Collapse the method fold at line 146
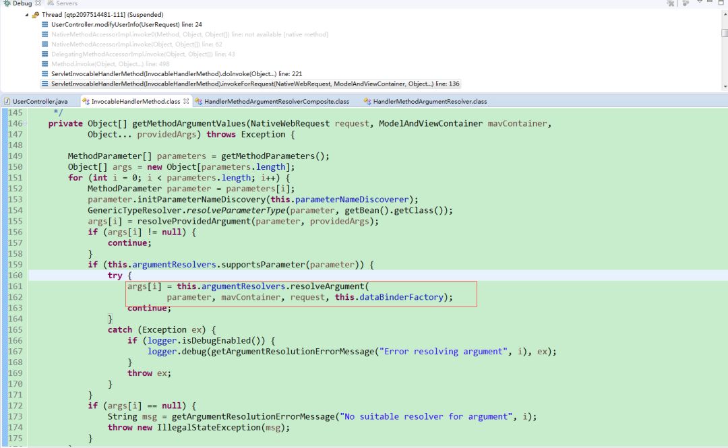This screenshot has height=448, width=728. [x=25, y=123]
